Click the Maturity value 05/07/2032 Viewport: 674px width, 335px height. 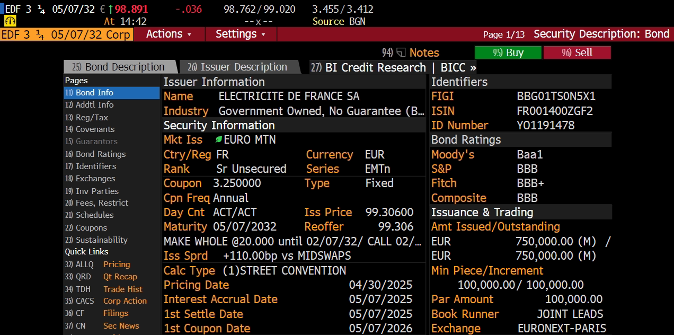[245, 227]
